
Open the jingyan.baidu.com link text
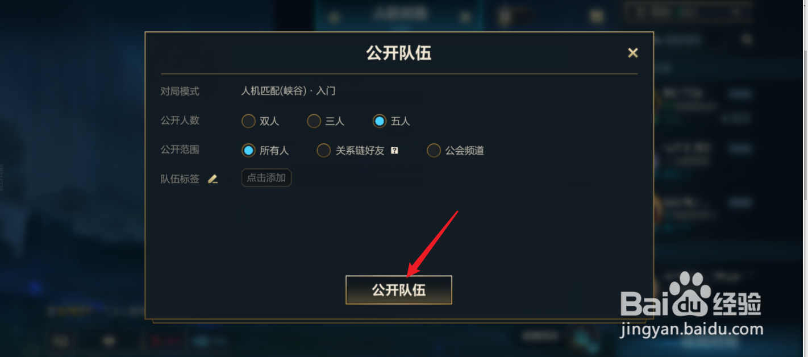[691, 329]
